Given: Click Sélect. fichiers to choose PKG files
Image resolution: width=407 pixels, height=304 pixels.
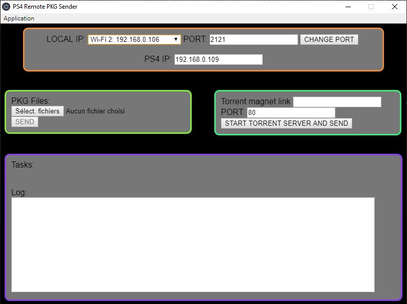Looking at the screenshot, I should [37, 111].
